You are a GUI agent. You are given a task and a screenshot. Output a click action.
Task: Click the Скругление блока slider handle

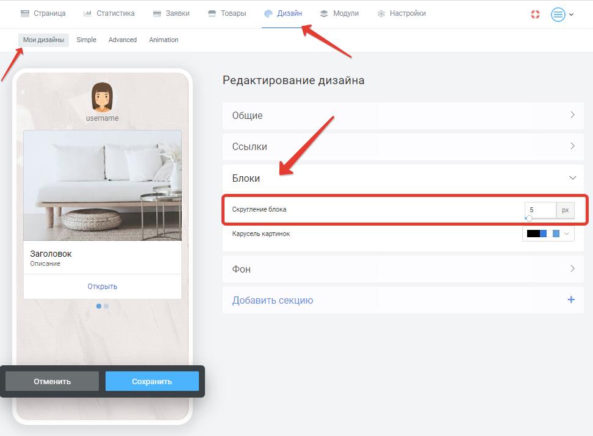pyautogui.click(x=529, y=218)
